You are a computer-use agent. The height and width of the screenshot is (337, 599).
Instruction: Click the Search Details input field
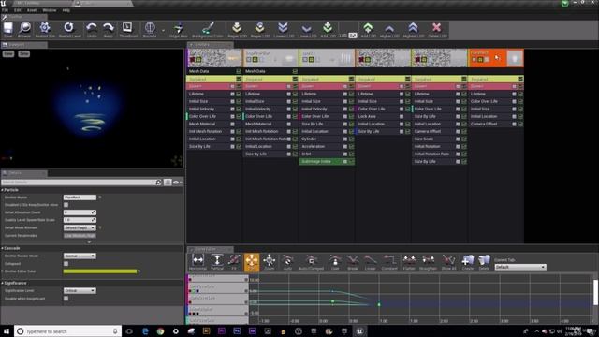[79, 183]
